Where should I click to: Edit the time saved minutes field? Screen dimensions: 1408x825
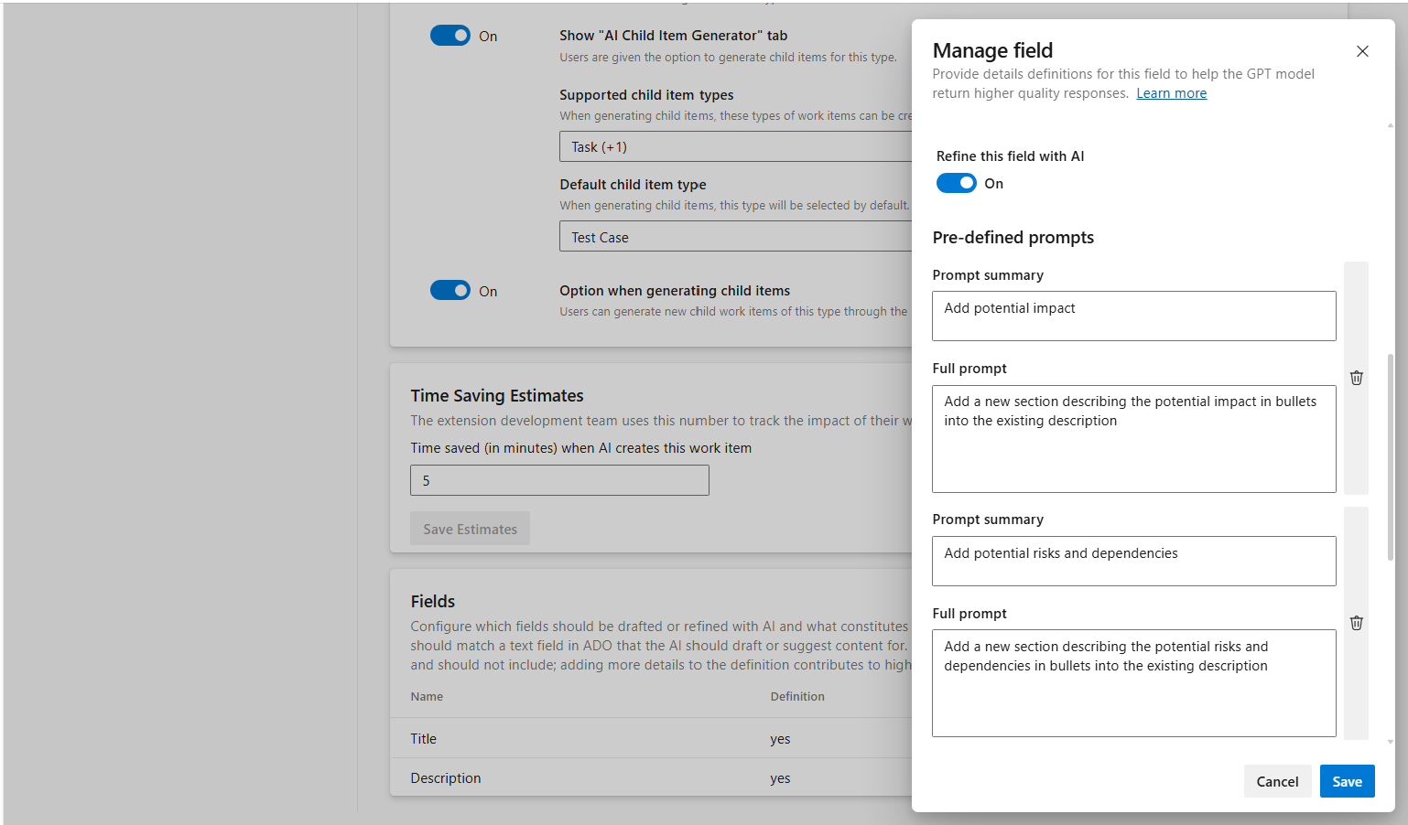coord(559,480)
